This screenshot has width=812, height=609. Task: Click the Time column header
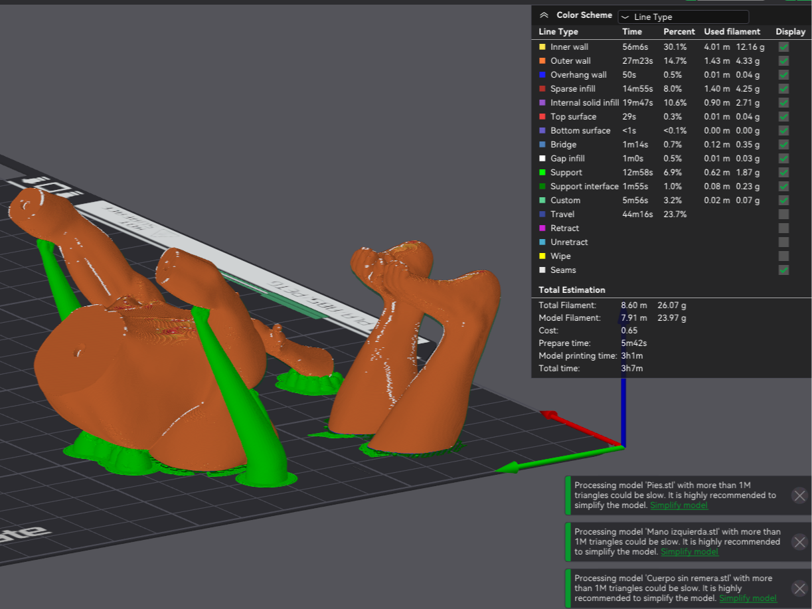[x=632, y=32]
